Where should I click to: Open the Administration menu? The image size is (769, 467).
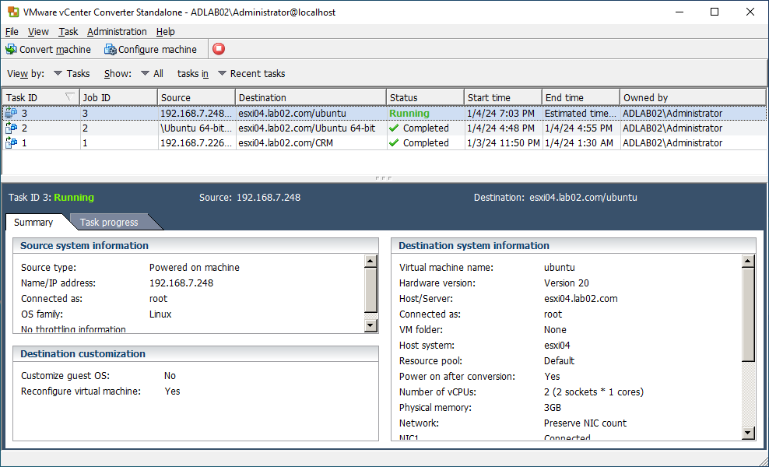[117, 31]
